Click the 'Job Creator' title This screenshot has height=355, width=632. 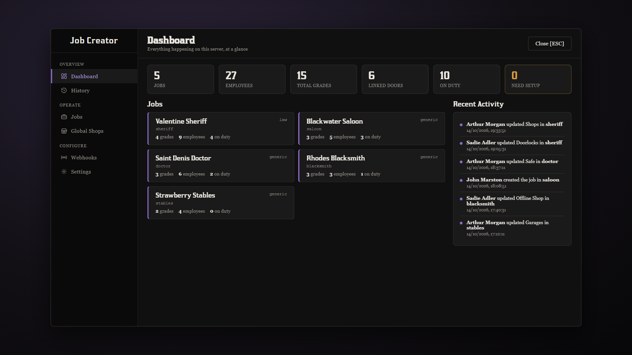[x=94, y=40]
